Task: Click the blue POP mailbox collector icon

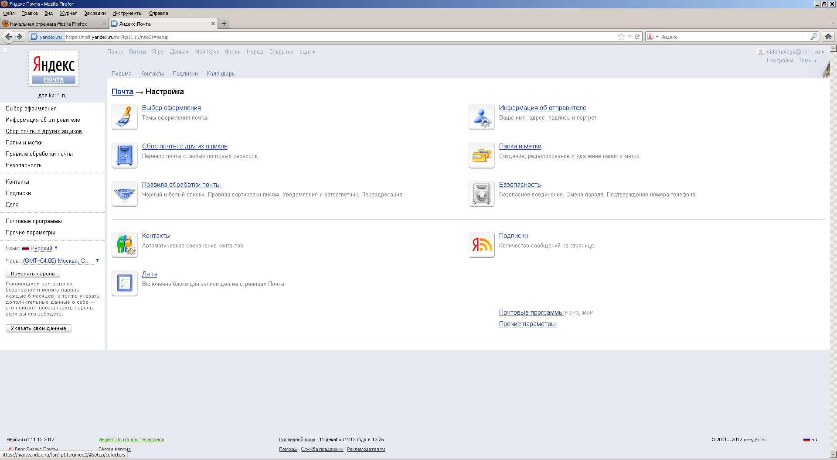Action: (x=125, y=155)
